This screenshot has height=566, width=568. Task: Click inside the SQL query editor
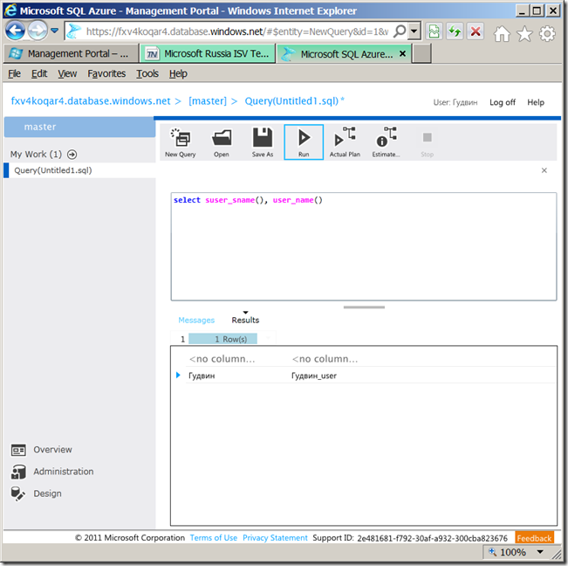(364, 246)
